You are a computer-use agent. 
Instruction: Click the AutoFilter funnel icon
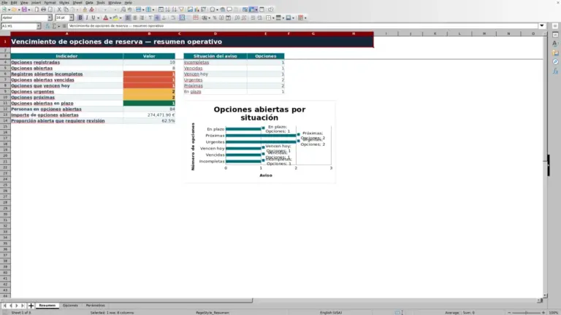pyautogui.click(x=181, y=9)
